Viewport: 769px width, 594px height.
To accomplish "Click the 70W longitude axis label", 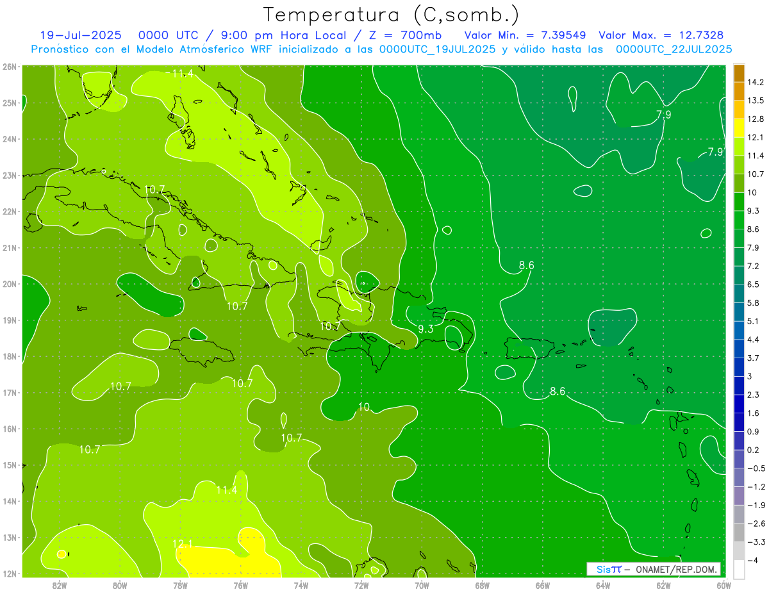I will [x=422, y=585].
